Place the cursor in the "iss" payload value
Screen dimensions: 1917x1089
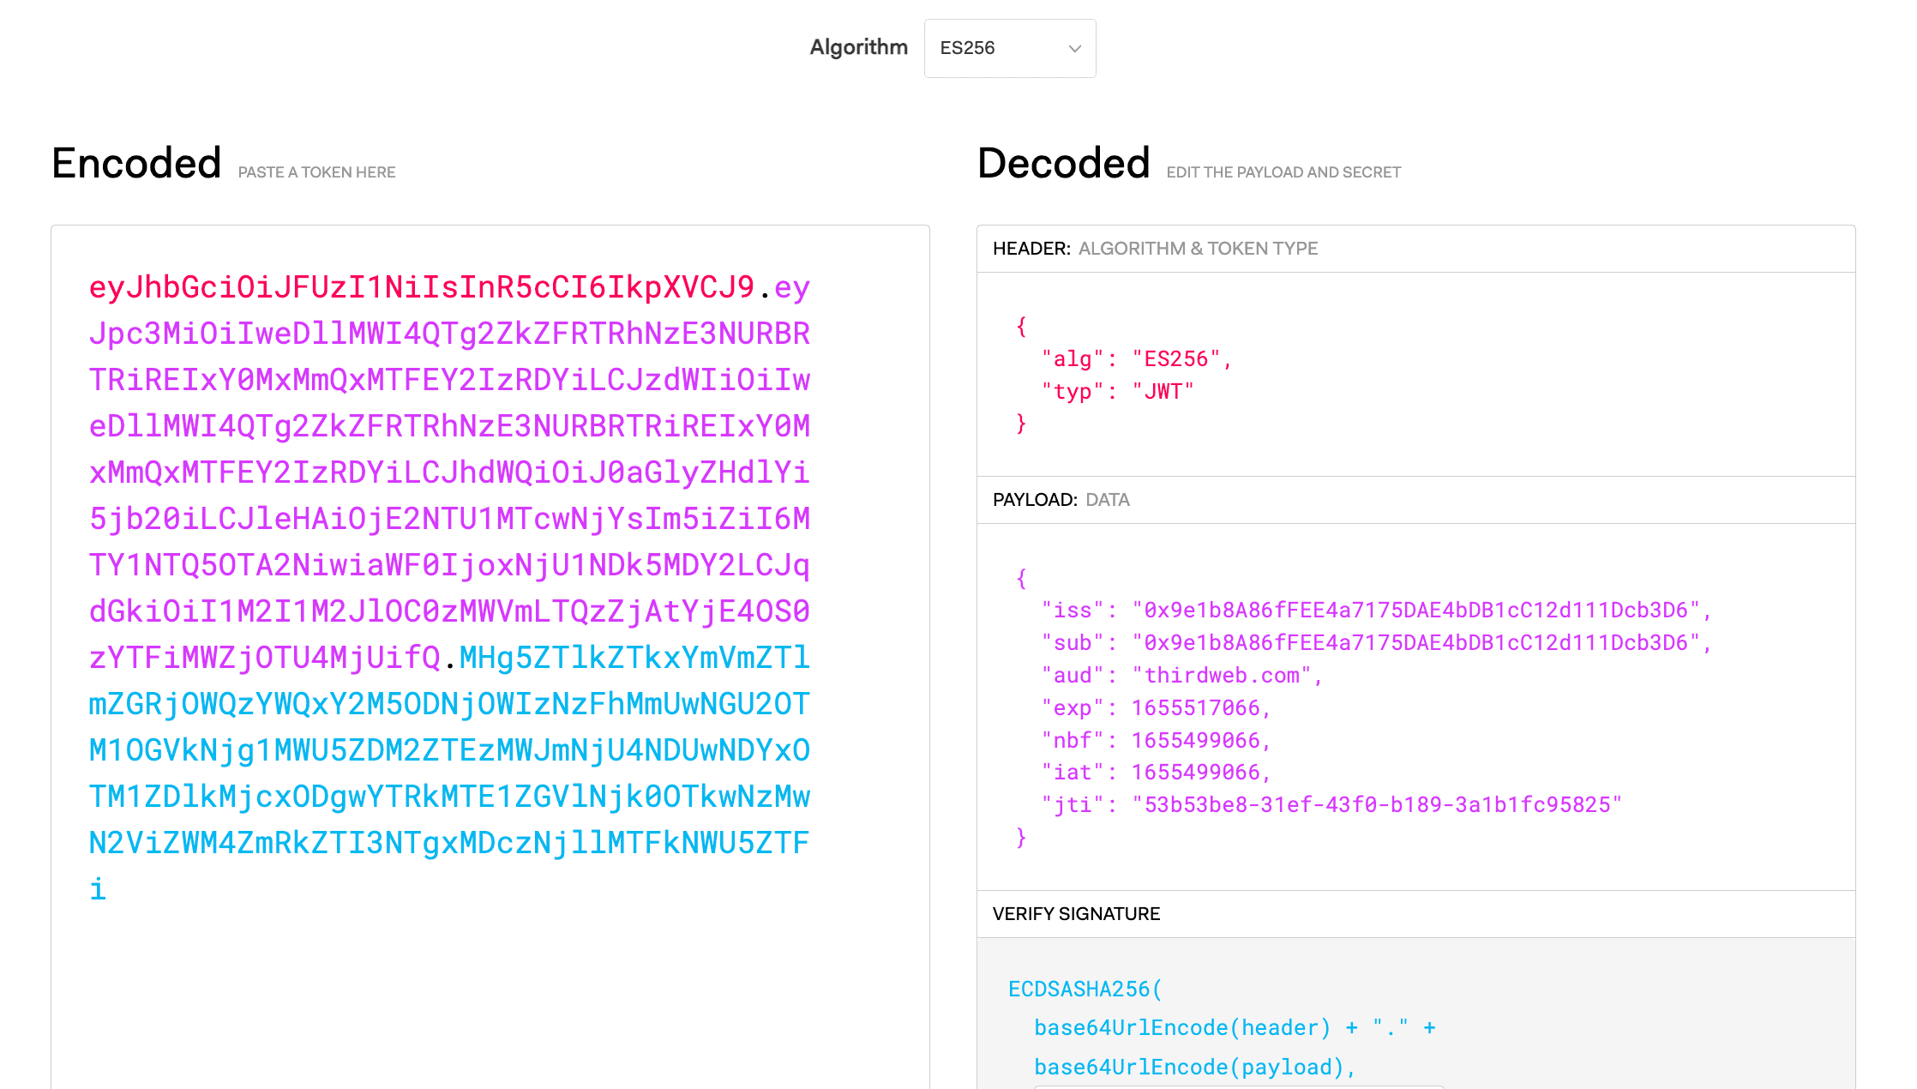pyautogui.click(x=1415, y=611)
